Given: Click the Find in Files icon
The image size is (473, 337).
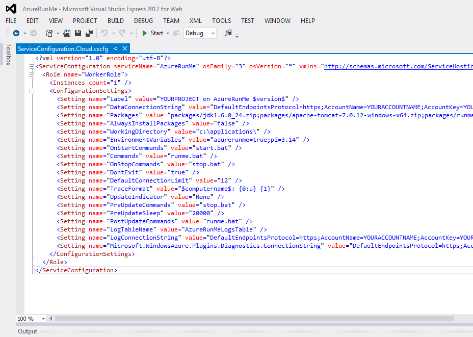Looking at the screenshot, I should click(x=228, y=33).
